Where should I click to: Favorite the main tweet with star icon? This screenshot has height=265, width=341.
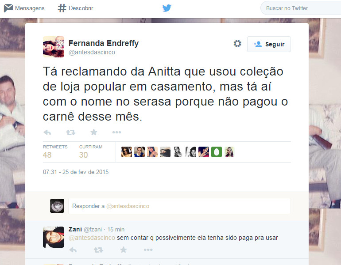pyautogui.click(x=94, y=132)
